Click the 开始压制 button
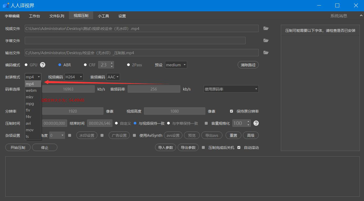The image size is (364, 201). 18,148
